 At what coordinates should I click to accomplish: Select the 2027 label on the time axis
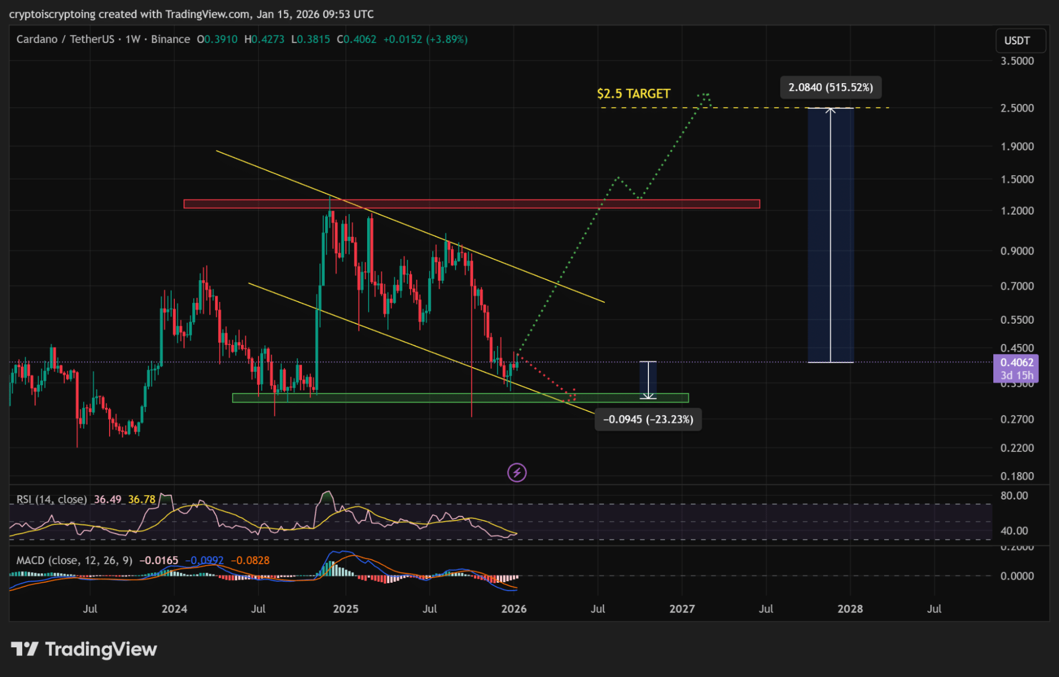683,609
